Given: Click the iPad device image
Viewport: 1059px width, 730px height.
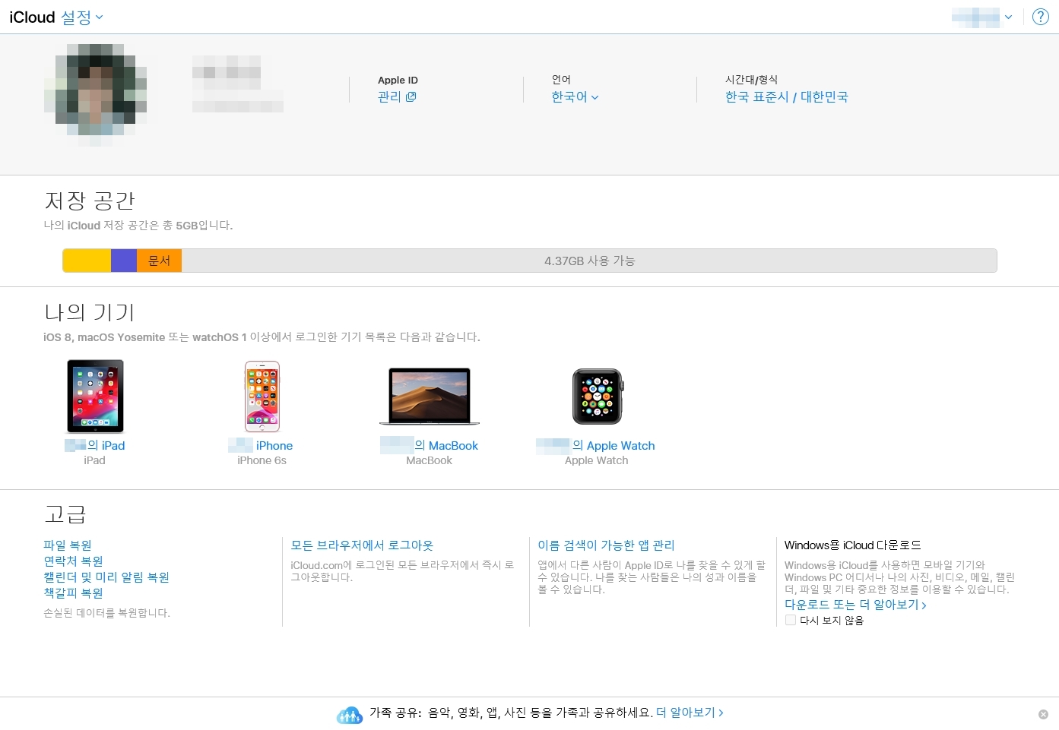Looking at the screenshot, I should click(x=95, y=397).
